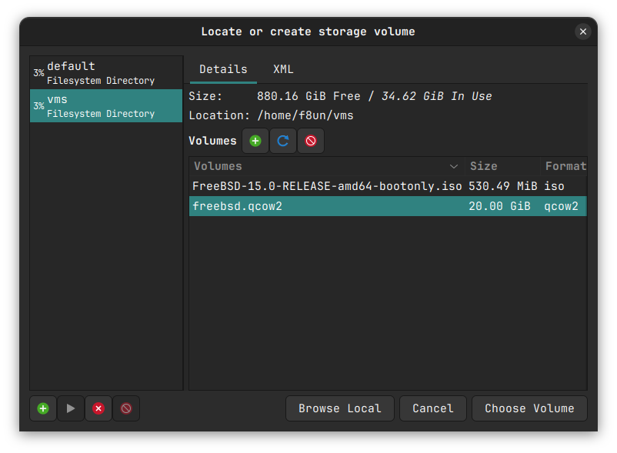The image size is (617, 453).
Task: Refresh the volume list
Action: [283, 141]
